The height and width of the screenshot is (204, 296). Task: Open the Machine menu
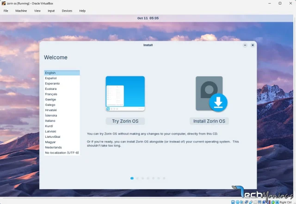point(21,11)
